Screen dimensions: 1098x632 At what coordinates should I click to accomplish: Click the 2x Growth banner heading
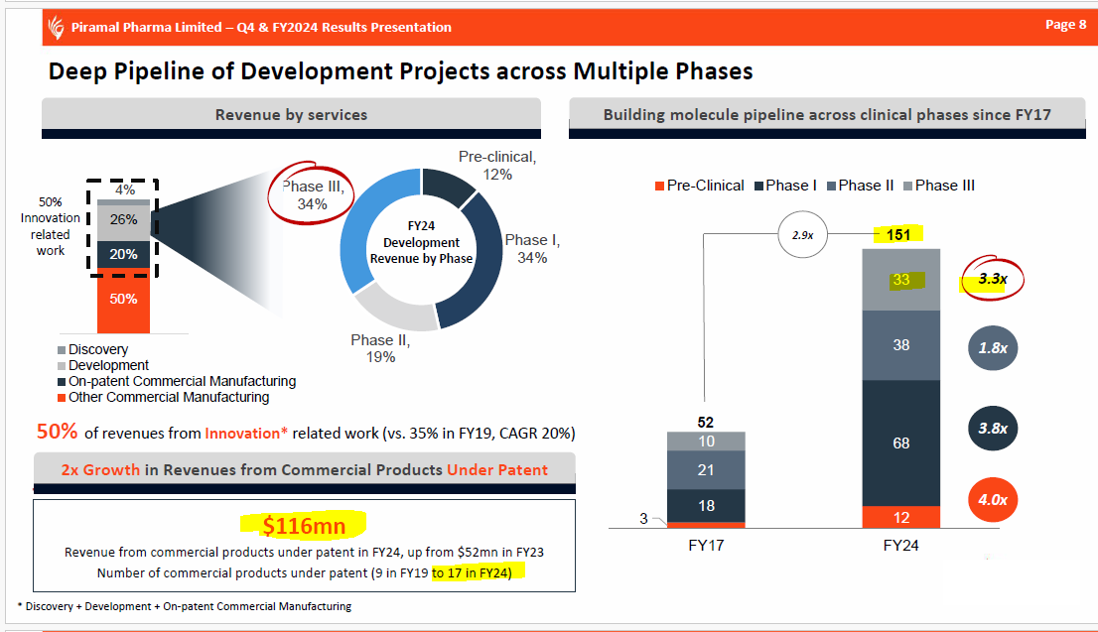pyautogui.click(x=304, y=469)
